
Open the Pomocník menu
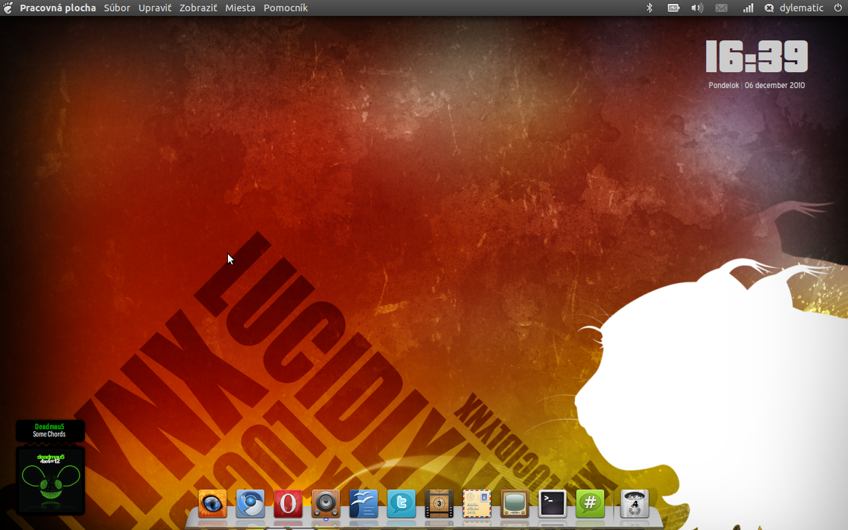[x=286, y=8]
